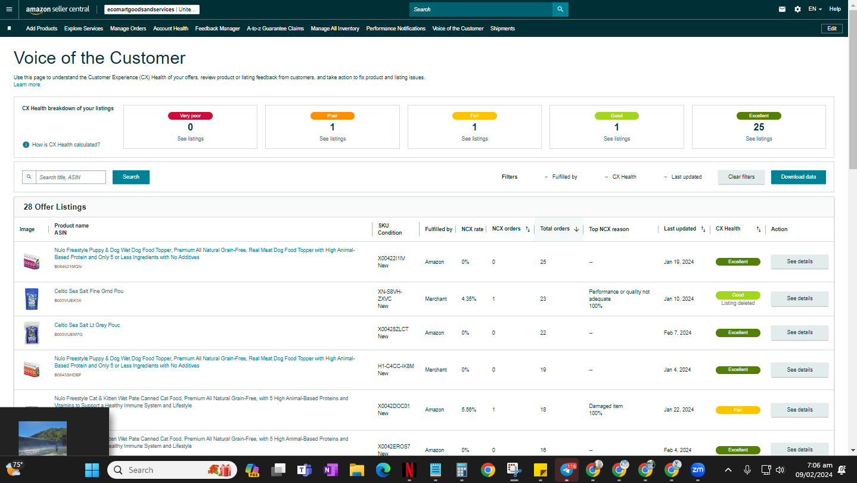
Task: Open Feedback Manager
Action: tap(218, 29)
